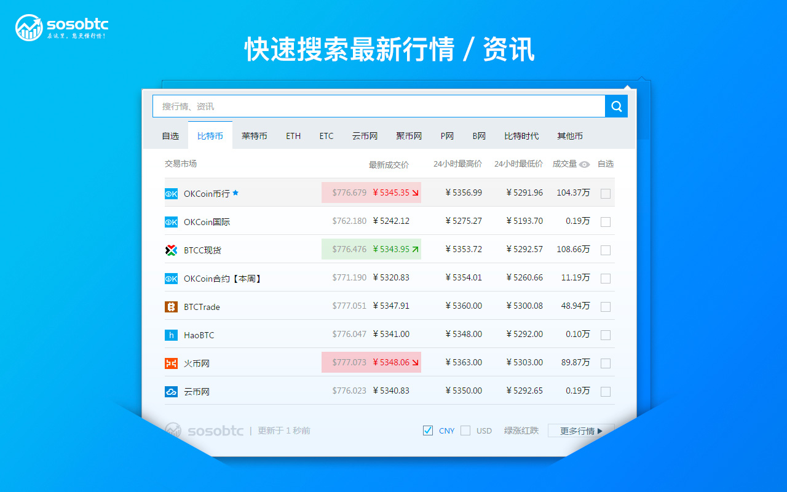
Task: Click the ¥5363.00 24-hour high value
Action: [464, 362]
